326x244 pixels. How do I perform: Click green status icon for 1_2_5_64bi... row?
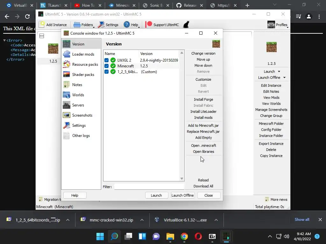[113, 72]
